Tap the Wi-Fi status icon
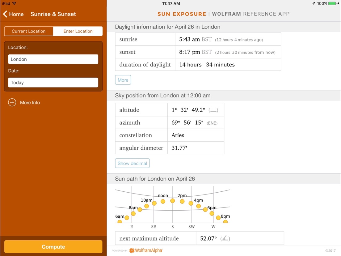The height and width of the screenshot is (256, 341). coord(14,3)
